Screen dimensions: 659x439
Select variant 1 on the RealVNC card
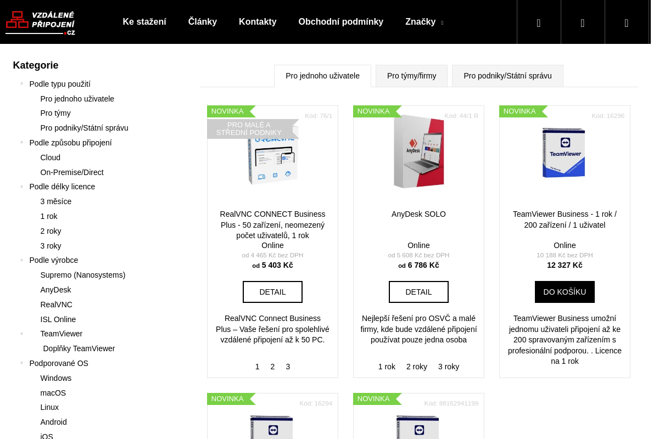pyautogui.click(x=257, y=367)
